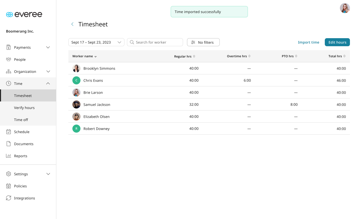
Task: Click the Import time link
Action: point(308,42)
